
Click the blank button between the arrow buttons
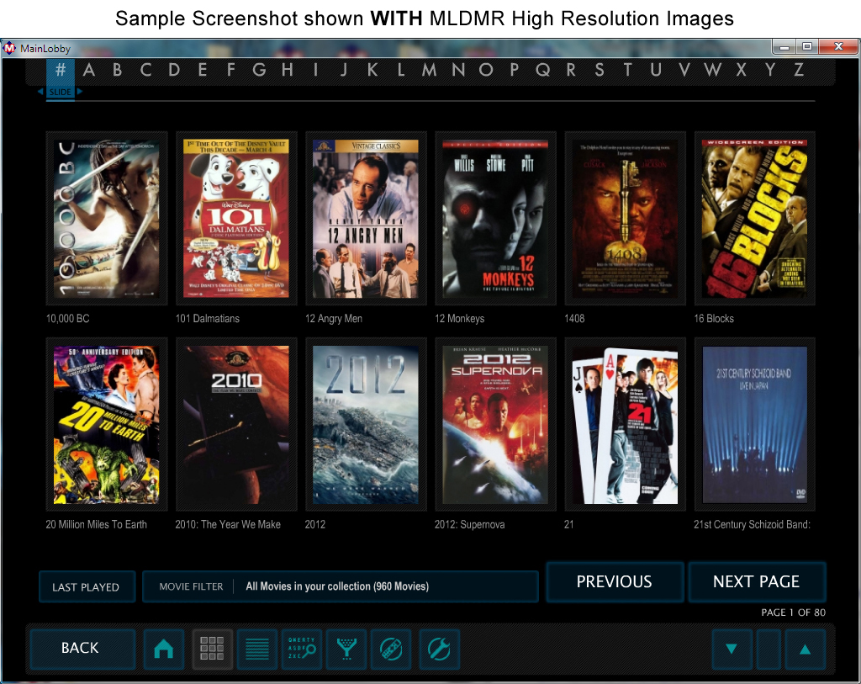769,650
